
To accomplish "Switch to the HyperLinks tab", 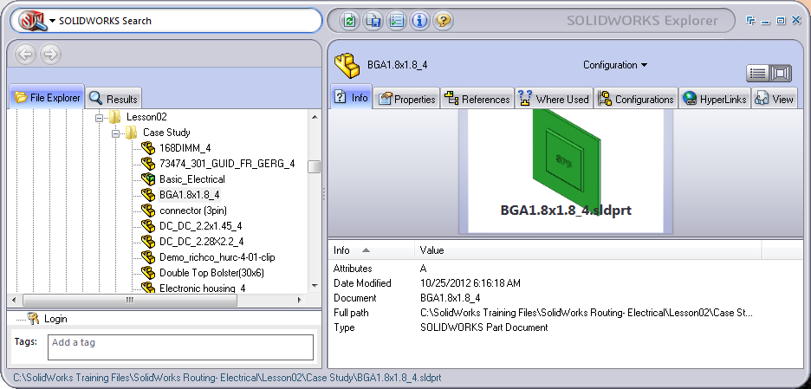I will point(715,99).
